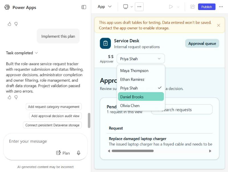The width and height of the screenshot is (228, 172).
Task: Open Replace damaged laptop charger request
Action: [138, 139]
